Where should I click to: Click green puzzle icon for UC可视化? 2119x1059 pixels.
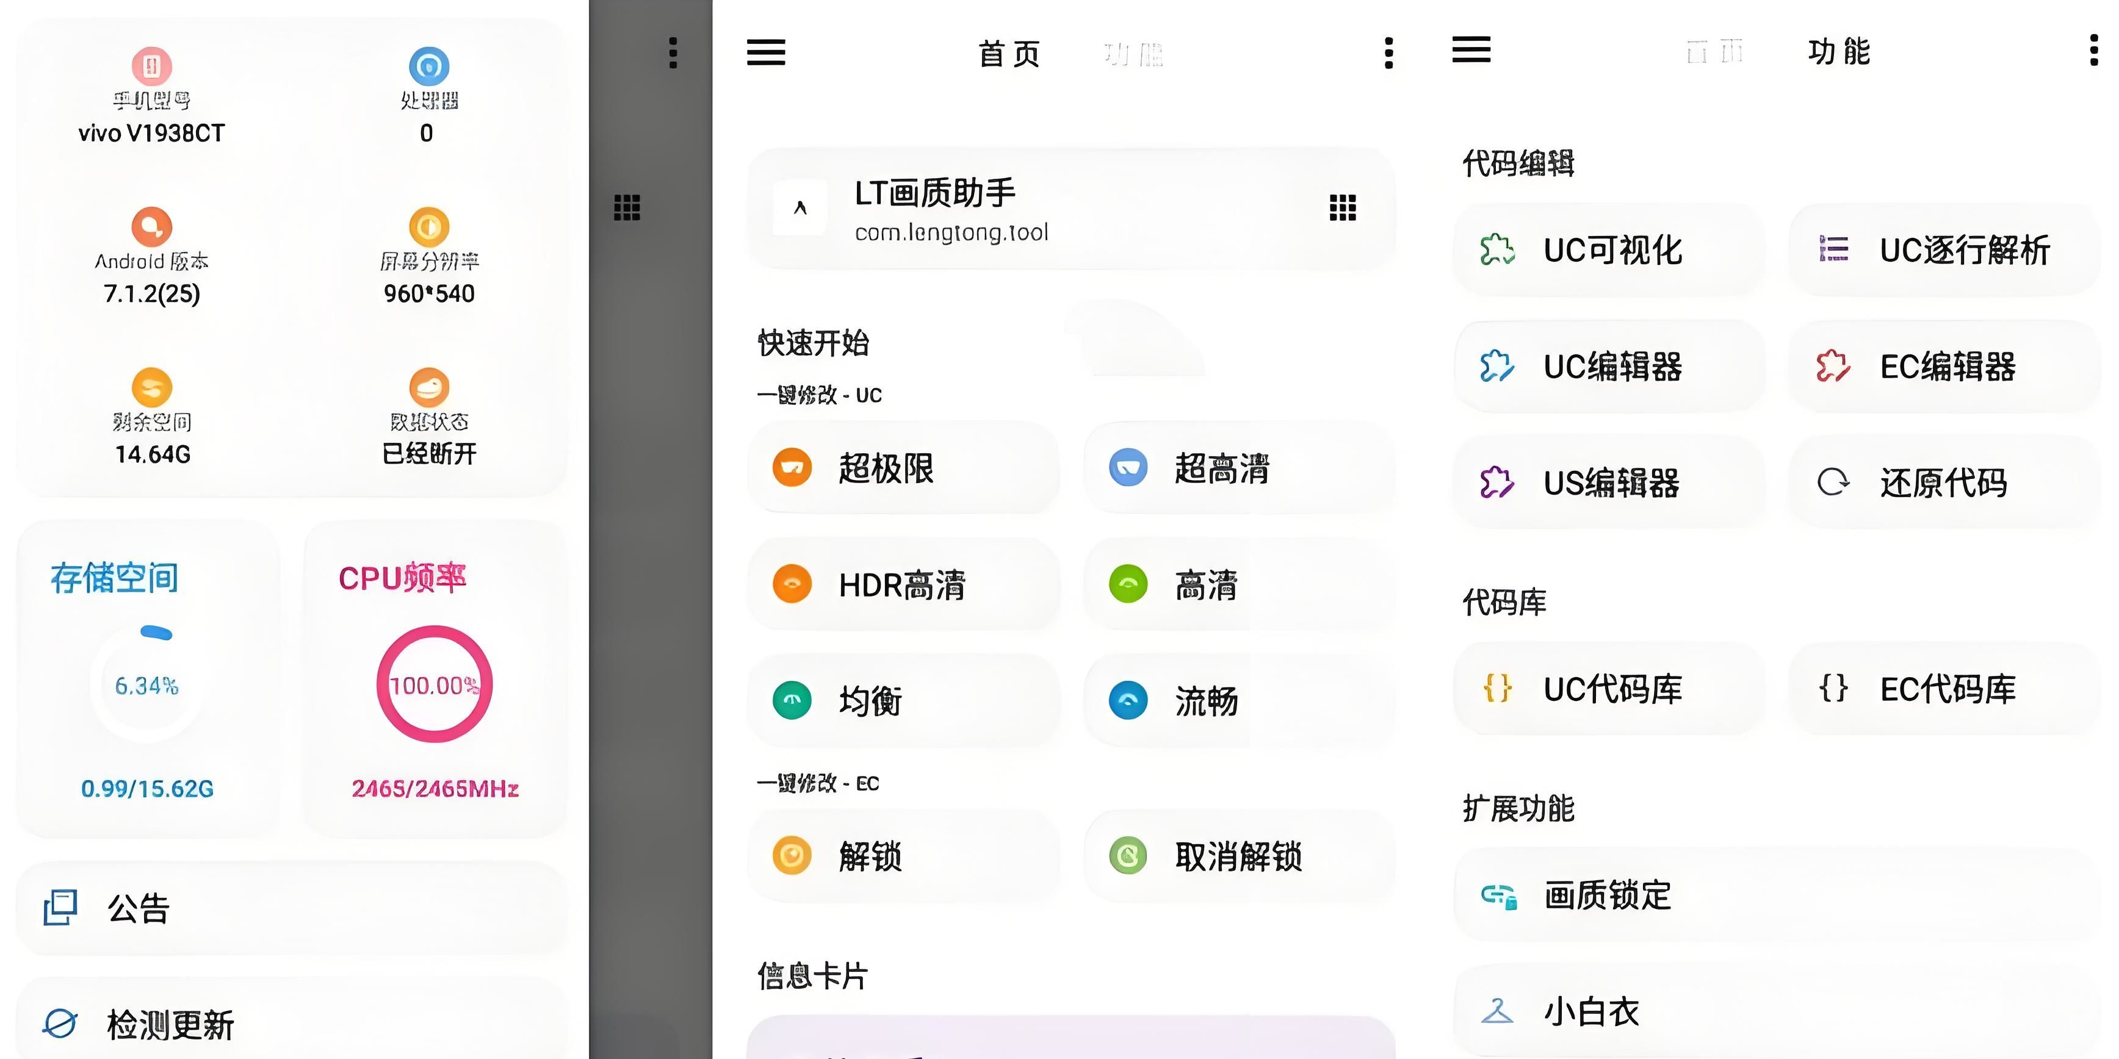1497,249
